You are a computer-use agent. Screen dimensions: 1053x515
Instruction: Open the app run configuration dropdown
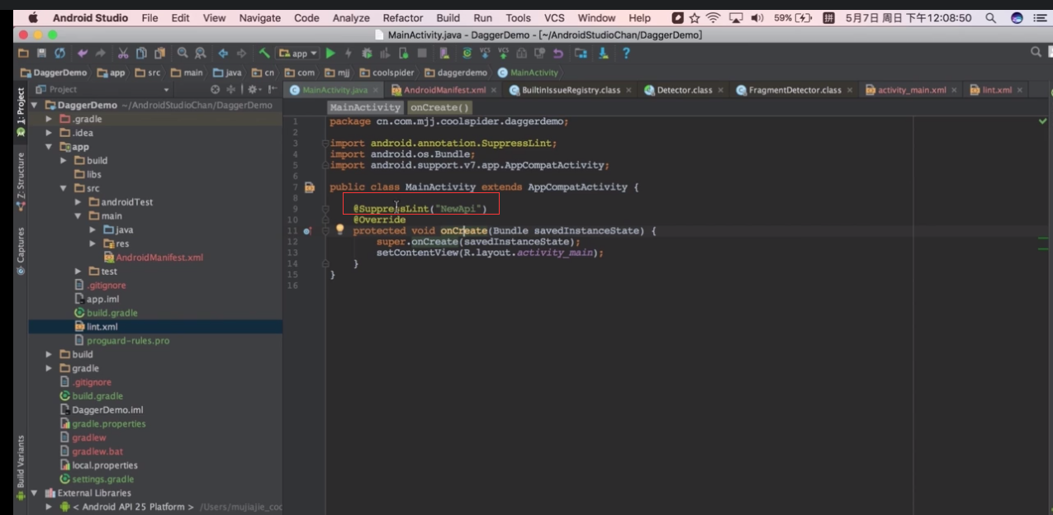(298, 53)
